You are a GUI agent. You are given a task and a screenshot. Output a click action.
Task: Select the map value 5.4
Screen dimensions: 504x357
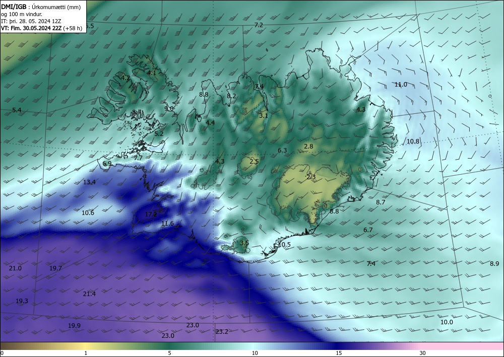17,110
